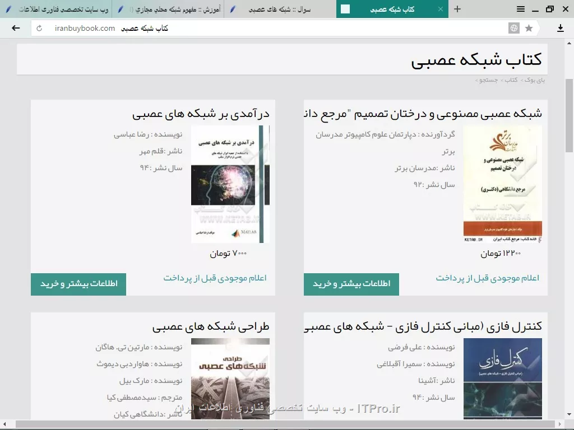
Task: Click the cover of شبکه عصبی مصنوعی و درختان تصمیم
Action: coord(503,184)
